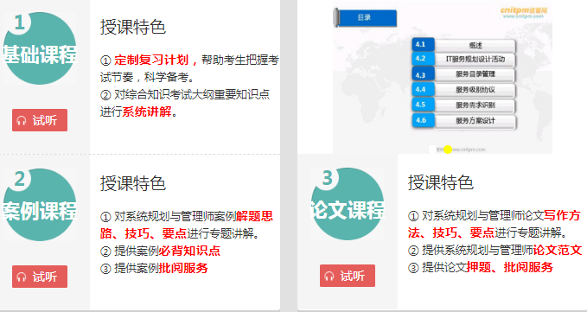The image size is (587, 312).
Task: Click 授课特色 heading beside 案例课程
Action: point(133,183)
